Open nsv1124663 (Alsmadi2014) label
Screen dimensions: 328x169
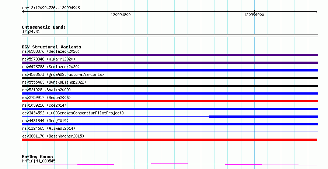(49, 128)
